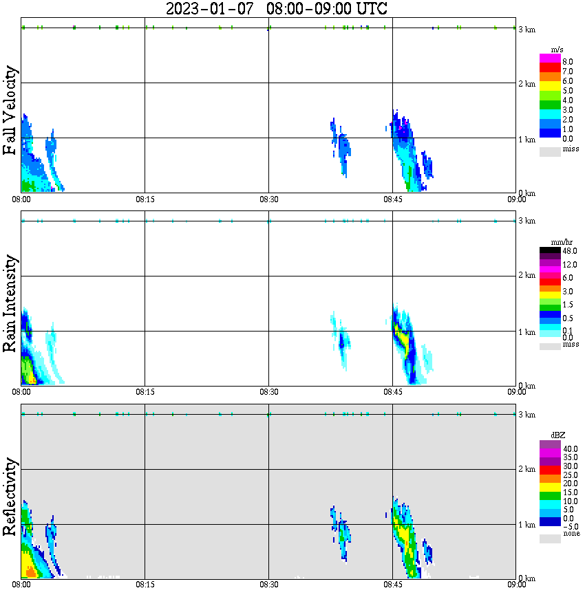Select the black 48.0 swatch in the mm/hr legend

(550, 250)
